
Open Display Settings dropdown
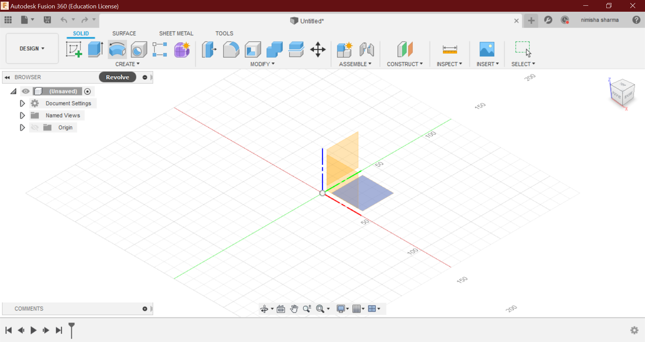pos(343,309)
